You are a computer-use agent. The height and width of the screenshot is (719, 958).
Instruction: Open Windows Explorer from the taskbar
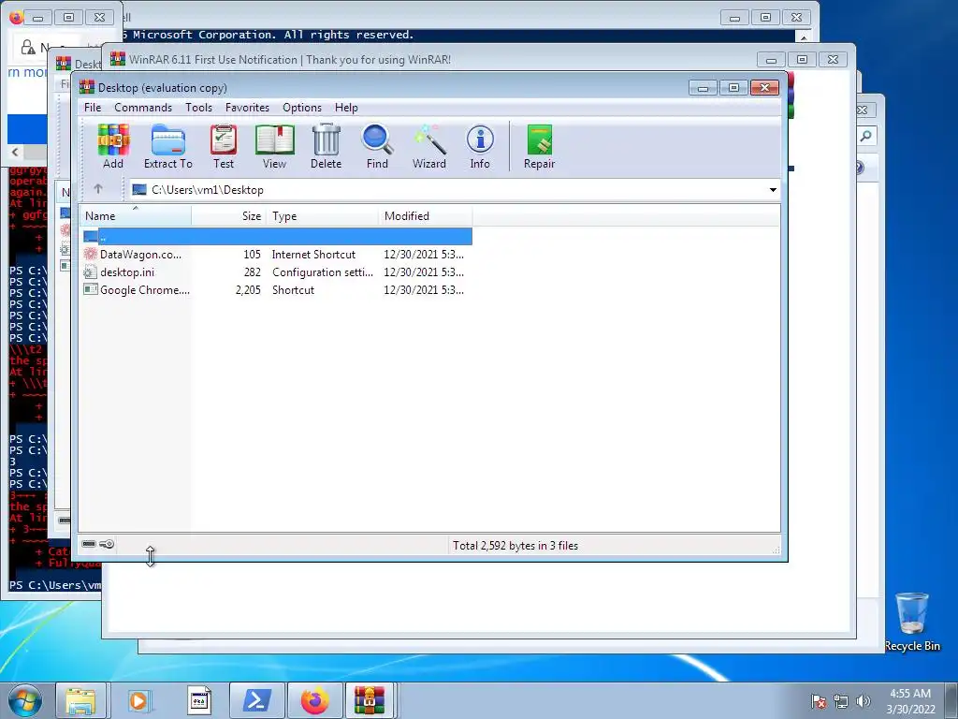click(80, 700)
